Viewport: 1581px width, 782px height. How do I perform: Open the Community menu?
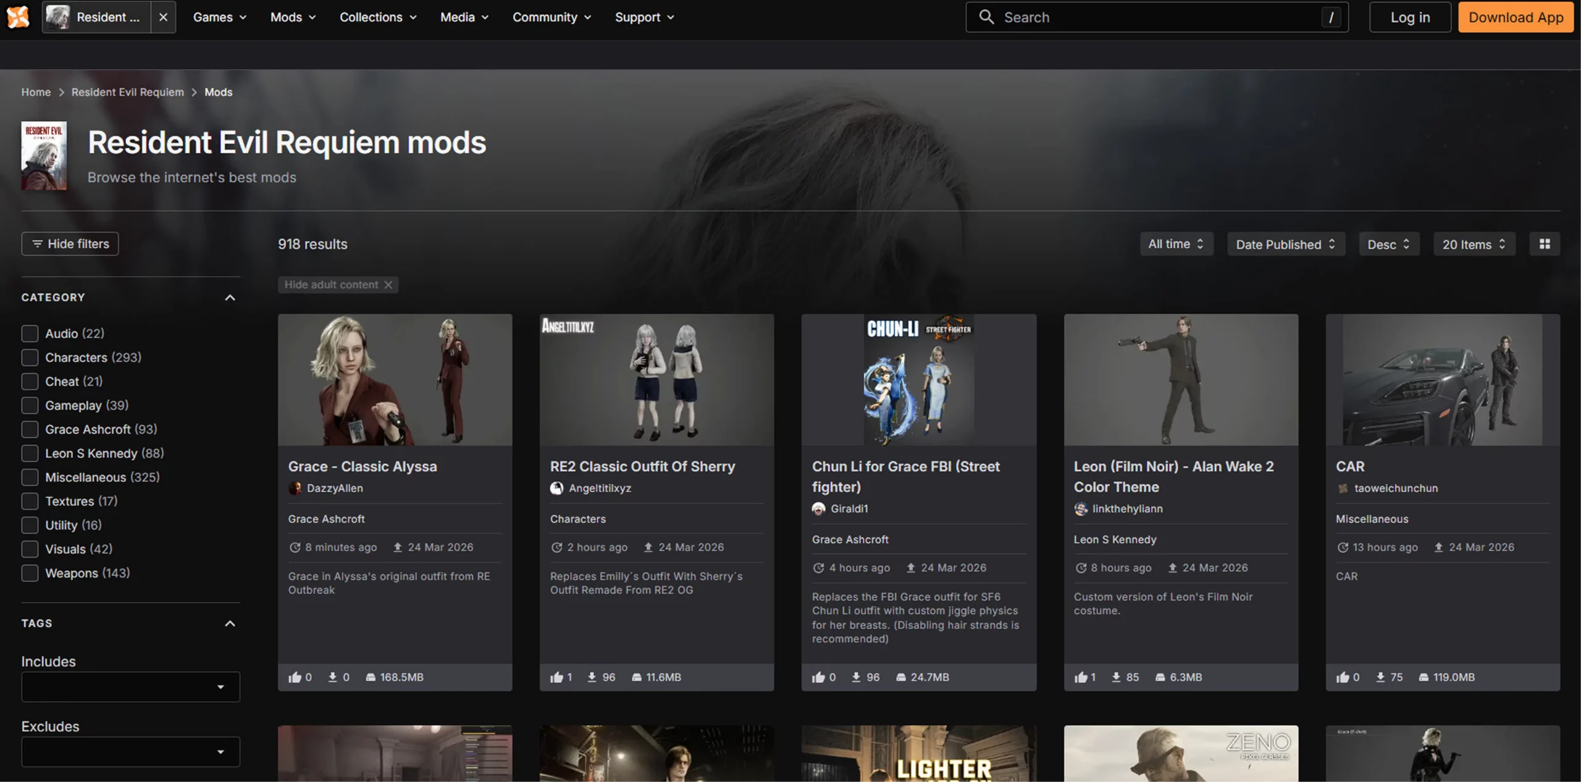[551, 17]
